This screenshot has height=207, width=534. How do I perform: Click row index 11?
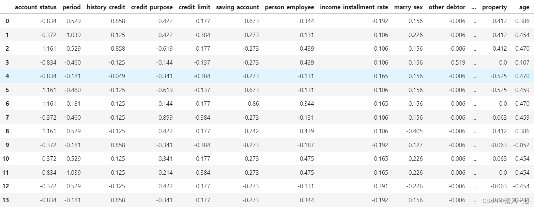[x=6, y=173]
